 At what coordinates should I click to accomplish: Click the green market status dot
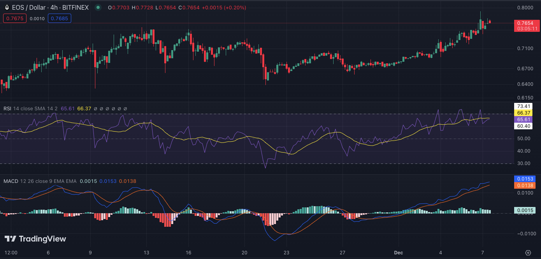coord(98,7)
